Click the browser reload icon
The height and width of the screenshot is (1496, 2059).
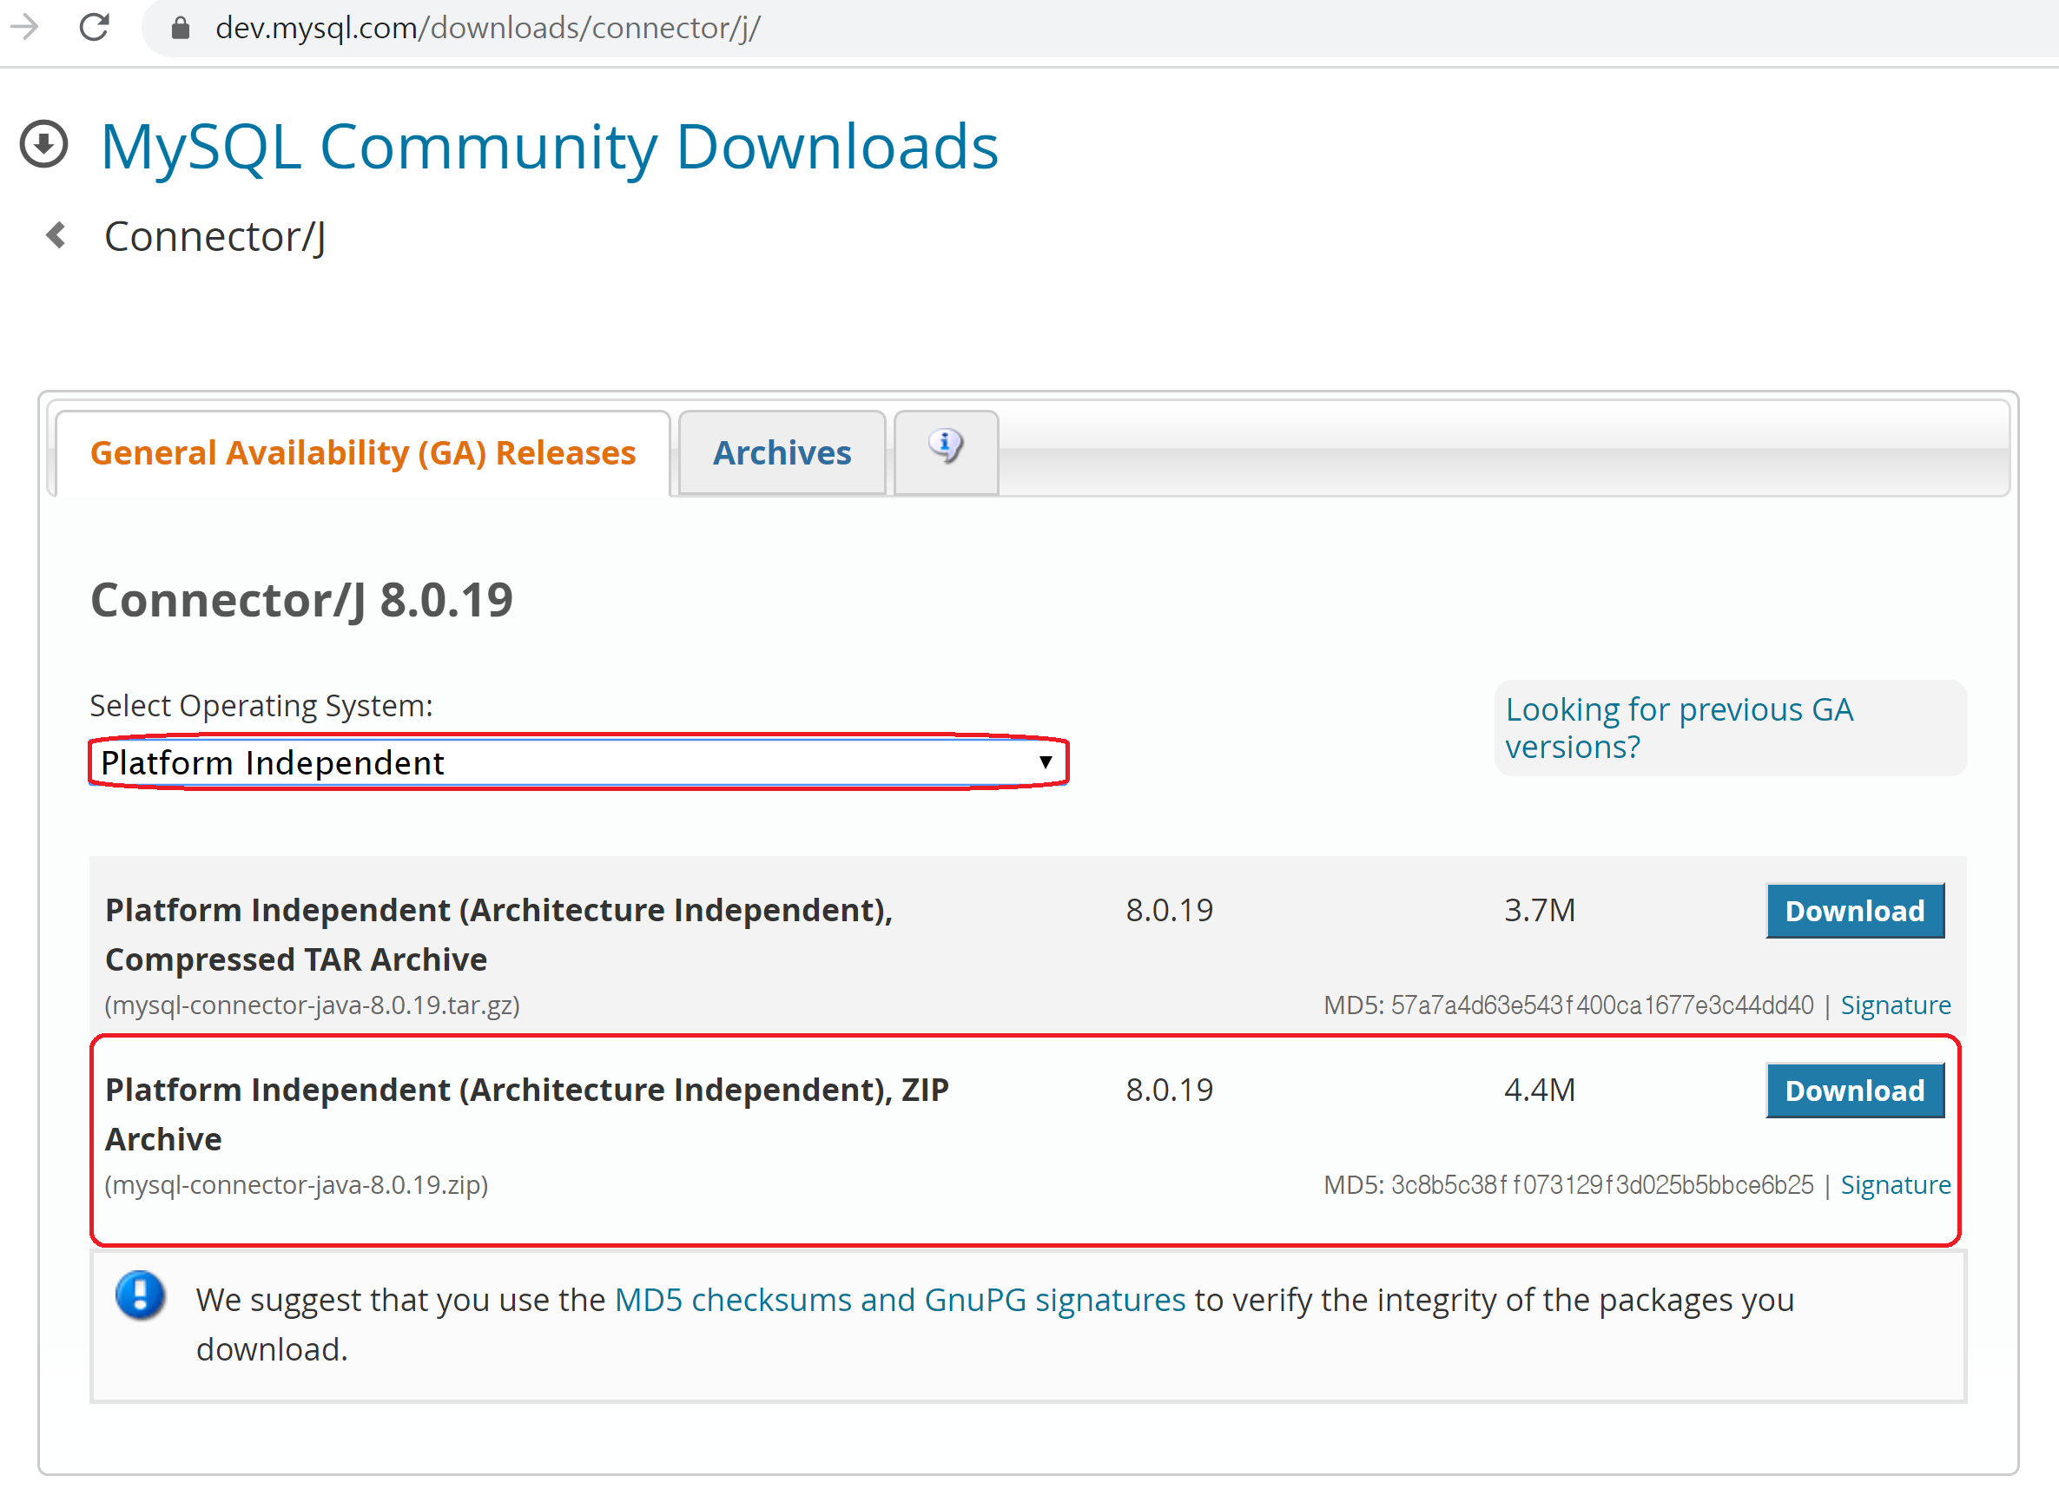[95, 27]
